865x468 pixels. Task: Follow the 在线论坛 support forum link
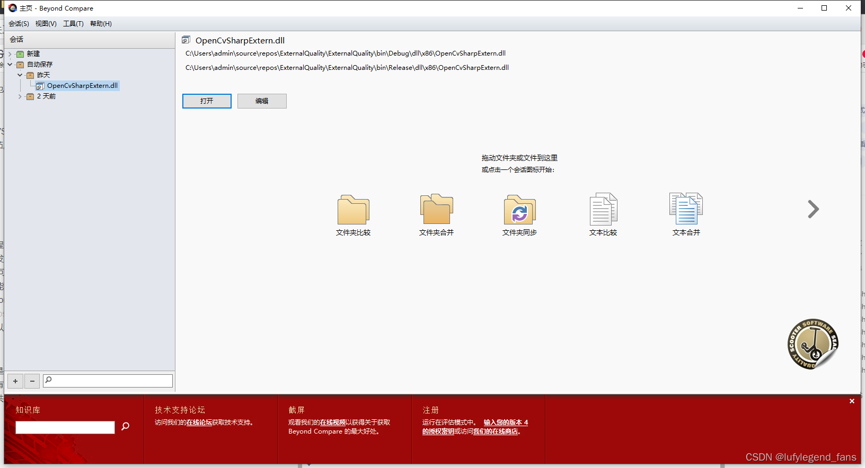tap(199, 422)
